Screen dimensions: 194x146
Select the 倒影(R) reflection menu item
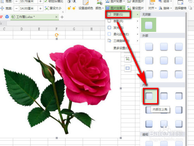tap(123, 21)
